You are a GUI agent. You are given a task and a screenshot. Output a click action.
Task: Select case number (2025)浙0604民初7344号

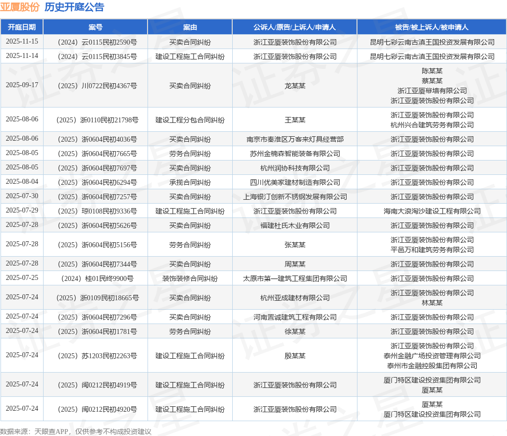click(96, 264)
